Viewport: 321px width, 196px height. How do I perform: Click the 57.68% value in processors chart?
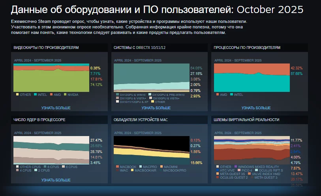click(297, 74)
